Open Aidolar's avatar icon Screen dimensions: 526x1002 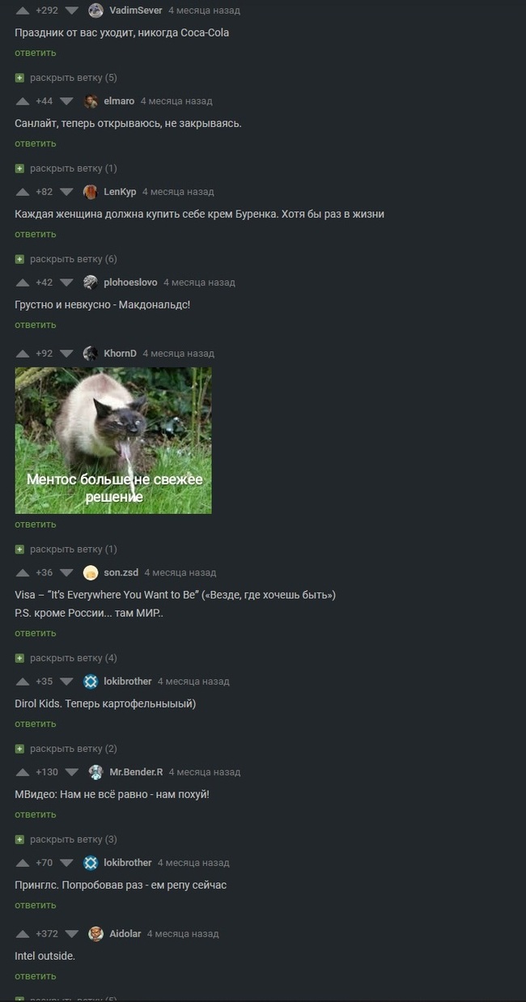point(95,933)
